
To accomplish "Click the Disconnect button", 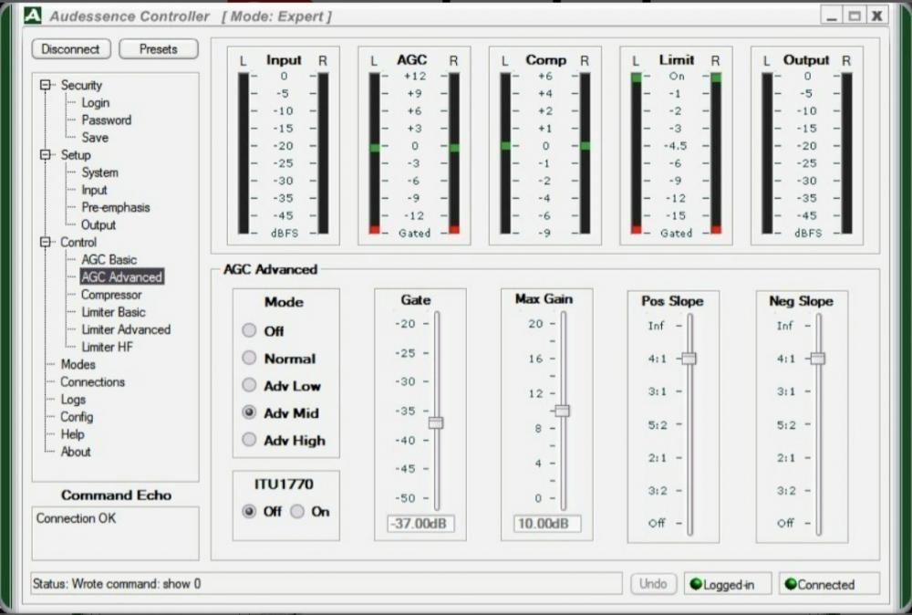I will [x=70, y=49].
